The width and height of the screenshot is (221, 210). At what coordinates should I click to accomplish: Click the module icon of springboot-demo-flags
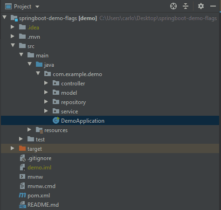(x=14, y=18)
